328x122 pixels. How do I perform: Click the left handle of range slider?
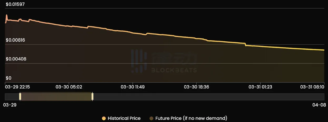pos(20,97)
